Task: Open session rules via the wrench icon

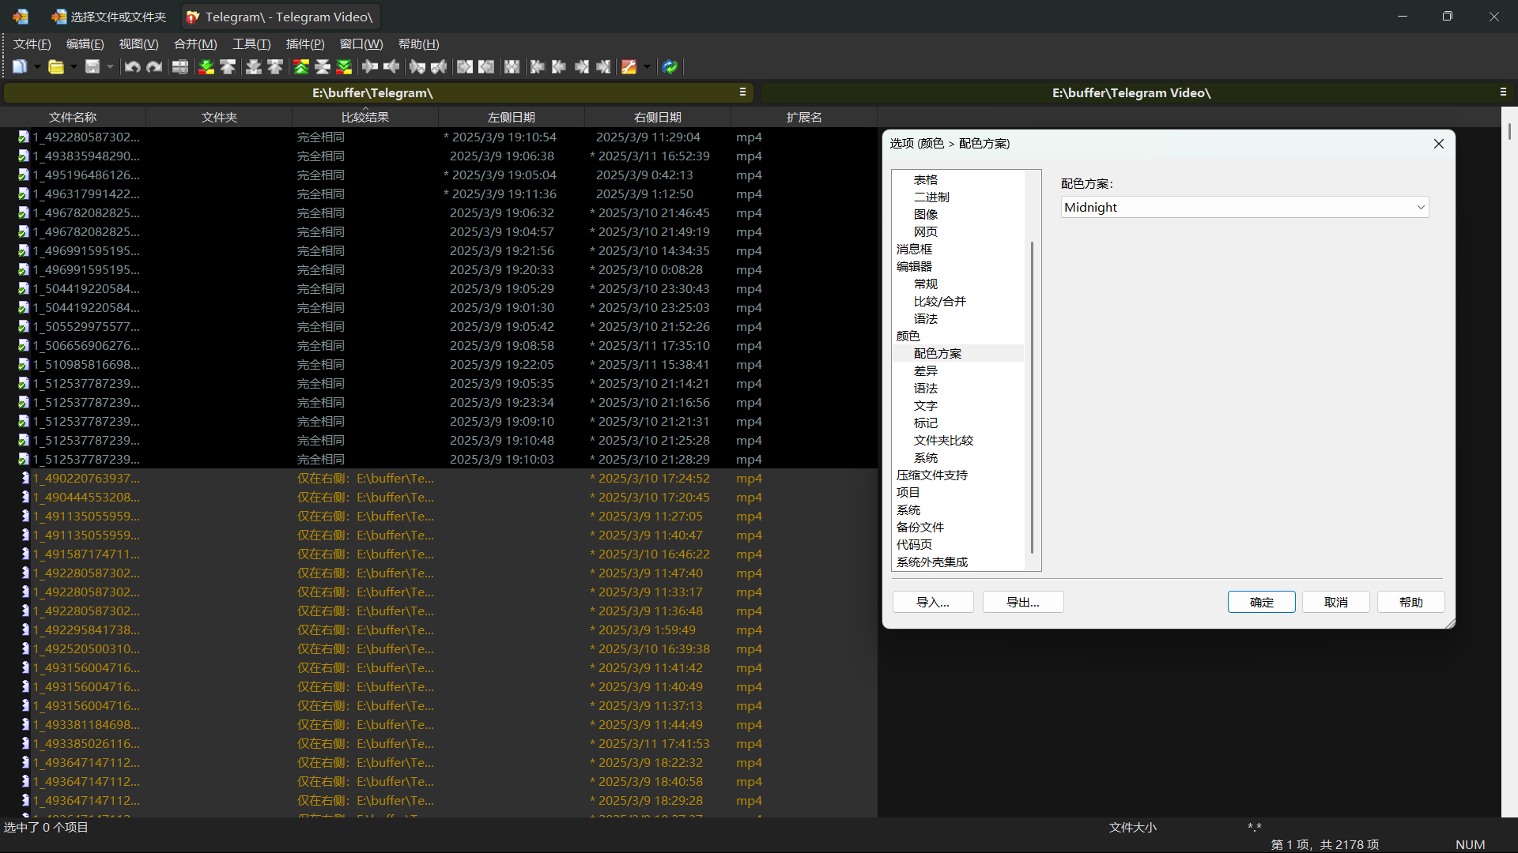Action: click(630, 66)
